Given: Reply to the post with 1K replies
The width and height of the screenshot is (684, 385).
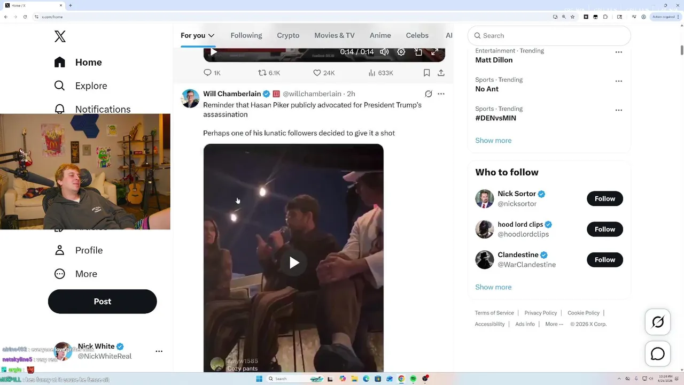Looking at the screenshot, I should (x=212, y=73).
